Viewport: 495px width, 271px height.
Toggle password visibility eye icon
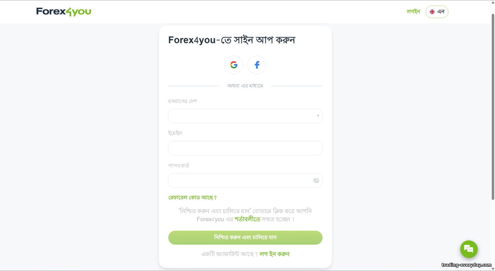point(316,180)
